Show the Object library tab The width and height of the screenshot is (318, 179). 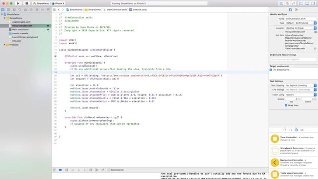click(x=296, y=130)
